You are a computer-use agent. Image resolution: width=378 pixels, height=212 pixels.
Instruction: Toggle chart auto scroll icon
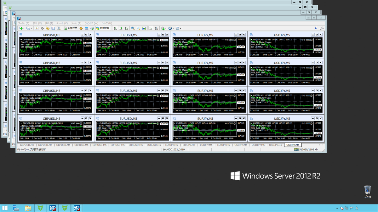tap(151, 28)
